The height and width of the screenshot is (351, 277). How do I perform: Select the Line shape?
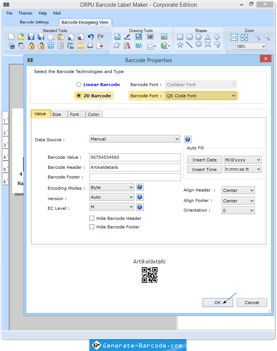189,45
